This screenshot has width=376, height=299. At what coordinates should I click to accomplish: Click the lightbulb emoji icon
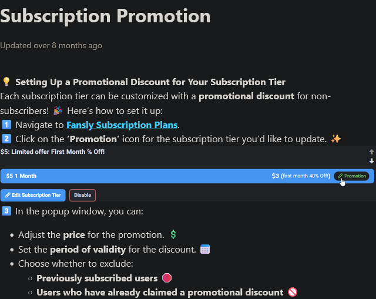(6, 82)
